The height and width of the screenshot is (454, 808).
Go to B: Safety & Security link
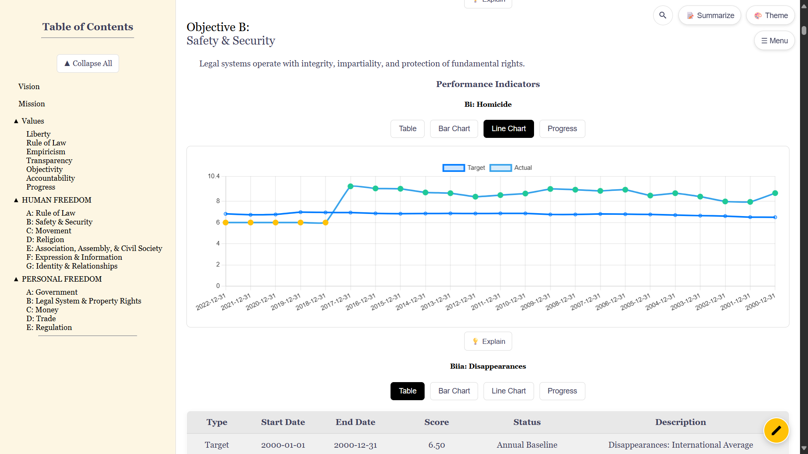click(59, 222)
